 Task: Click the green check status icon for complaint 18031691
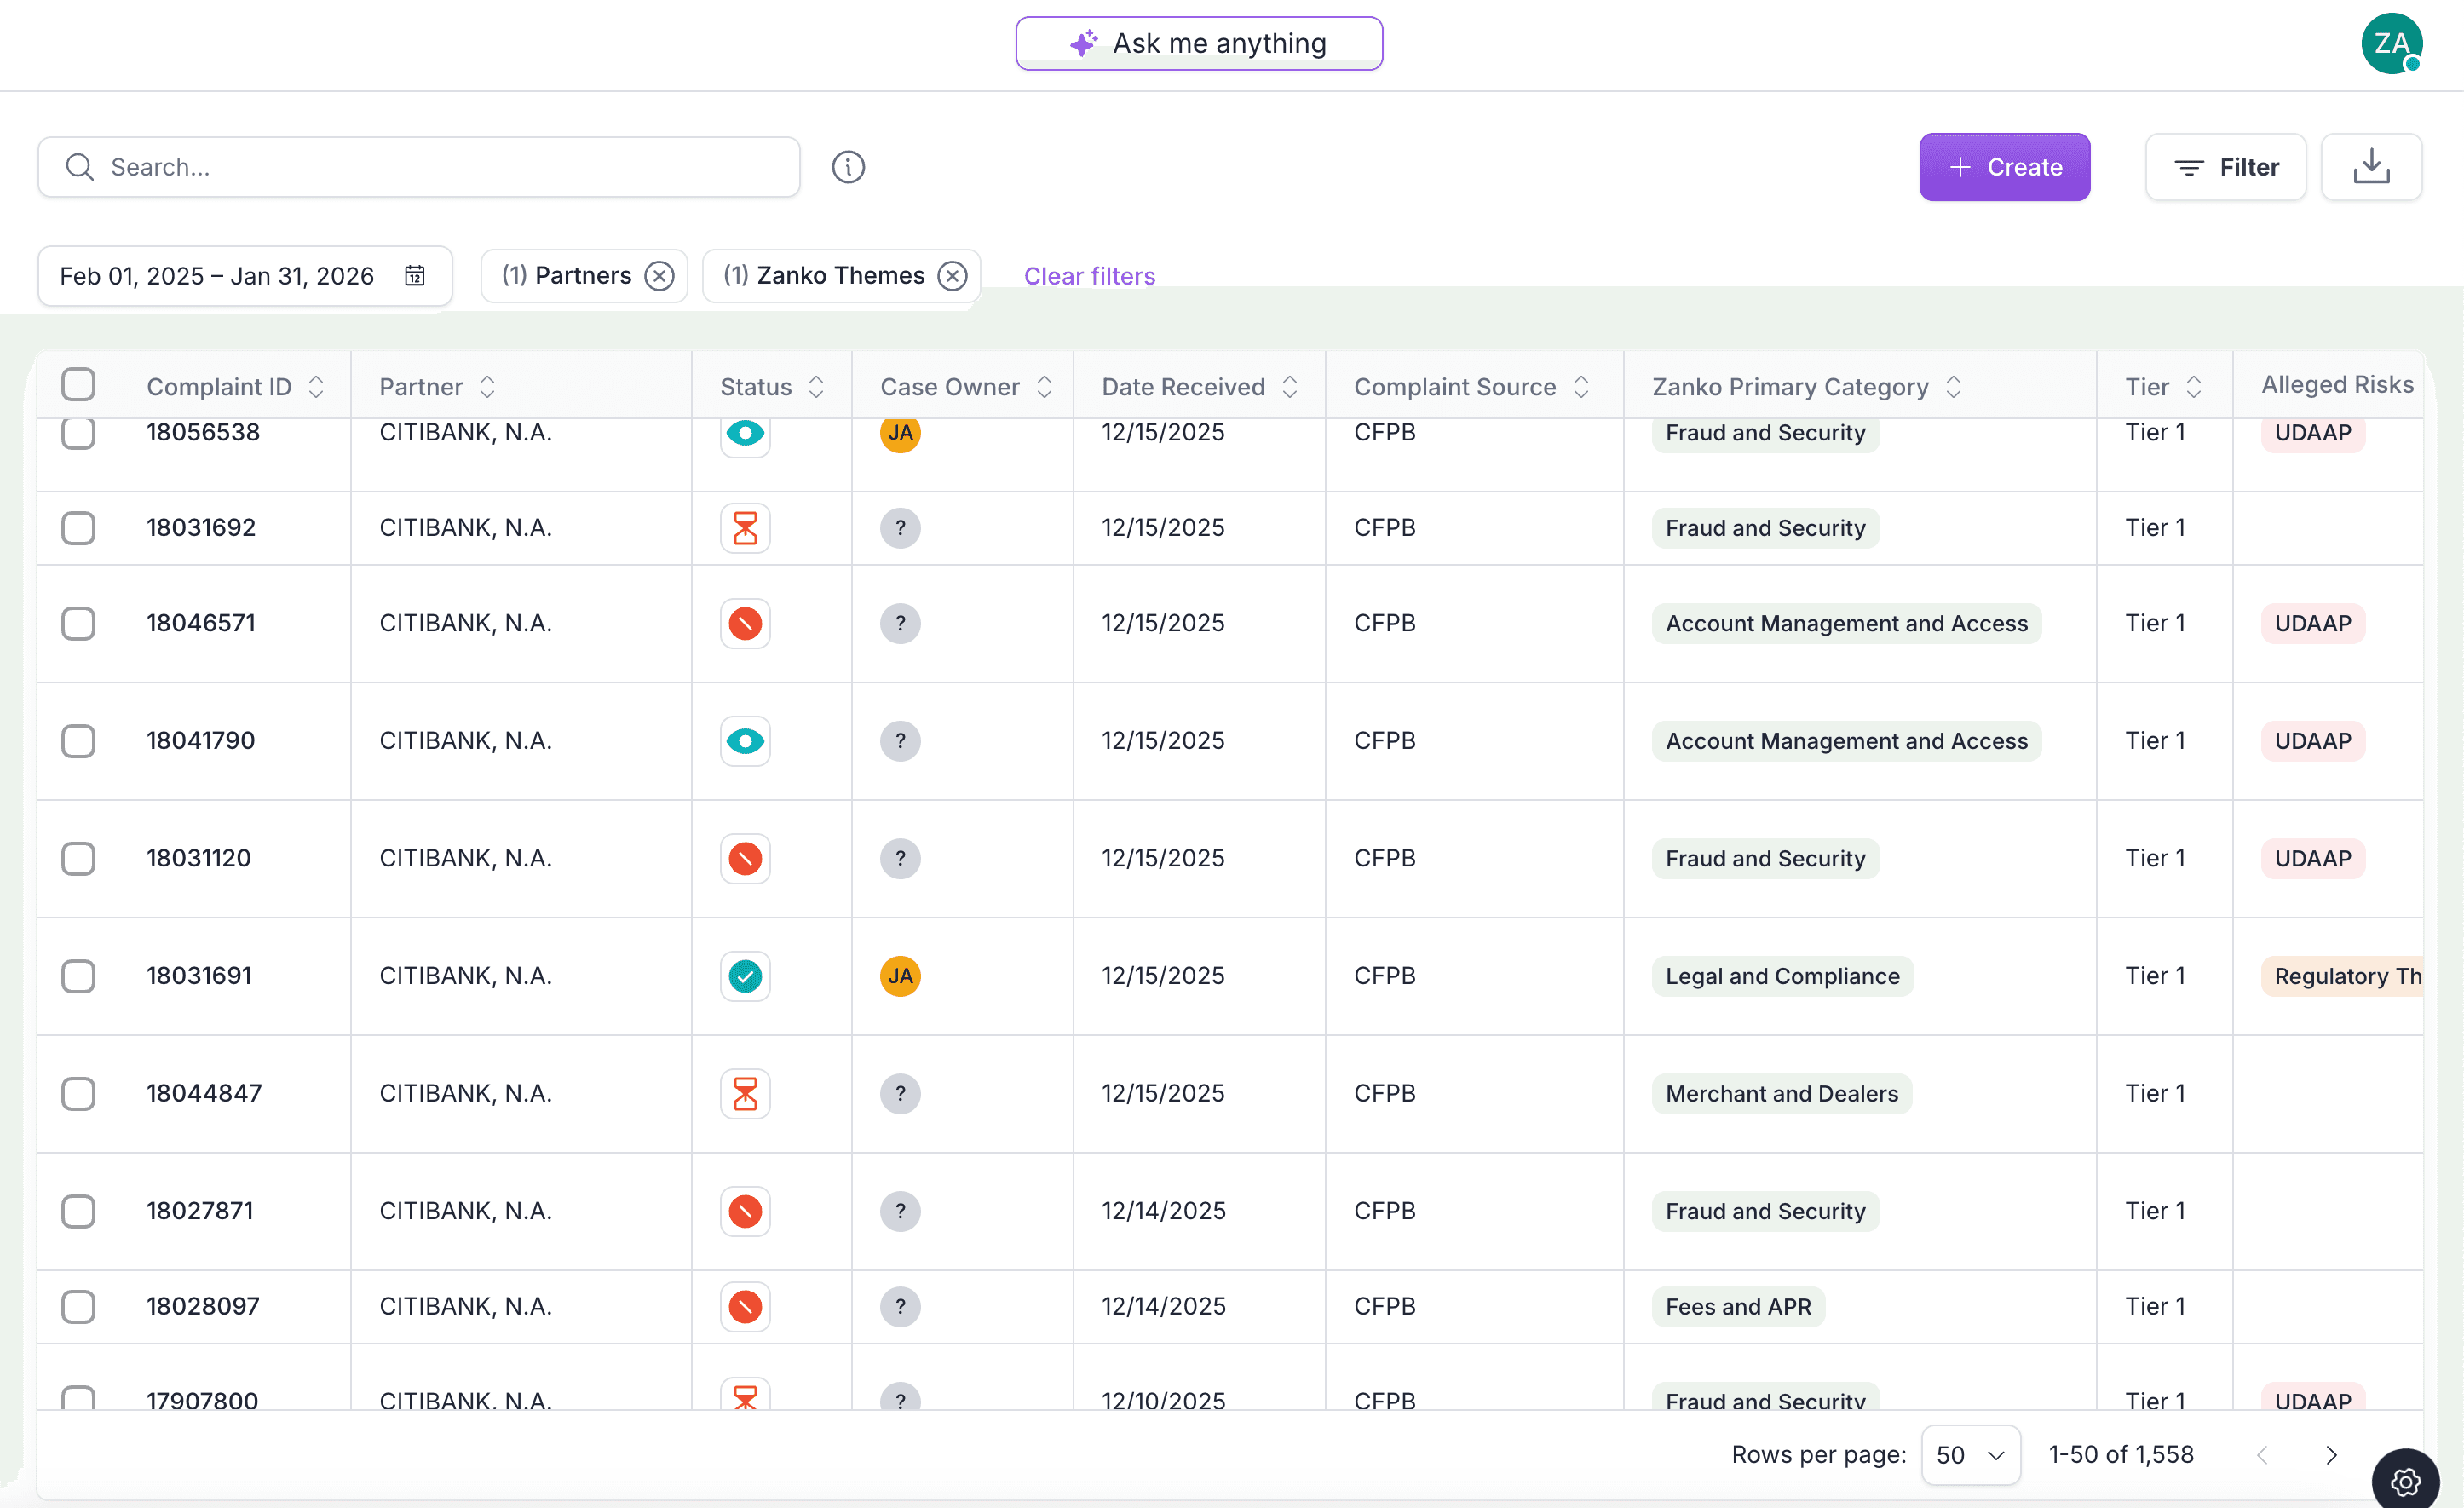click(745, 976)
